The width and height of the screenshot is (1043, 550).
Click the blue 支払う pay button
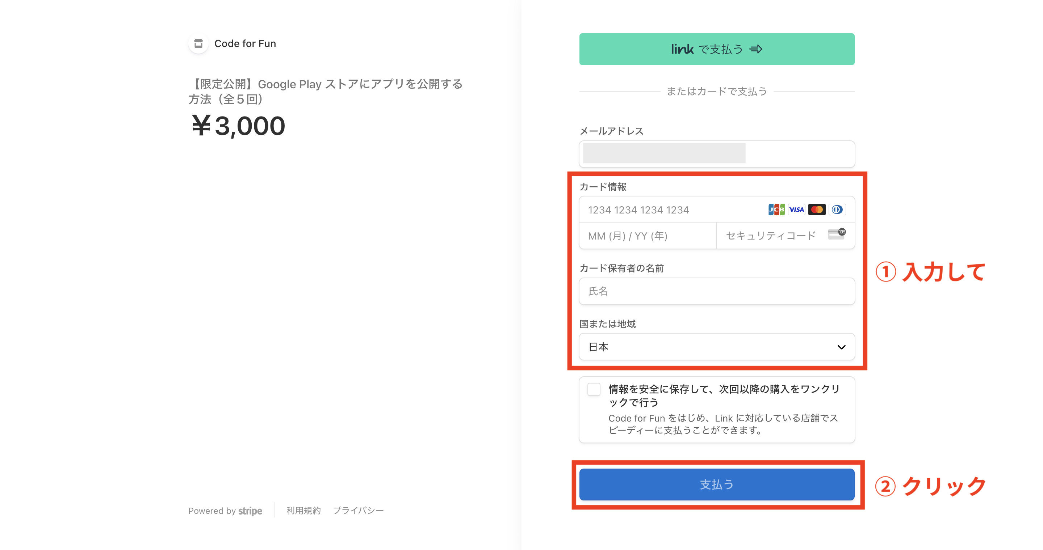[717, 485]
